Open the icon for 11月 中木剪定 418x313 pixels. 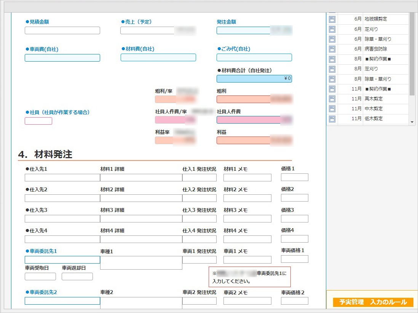click(x=332, y=109)
